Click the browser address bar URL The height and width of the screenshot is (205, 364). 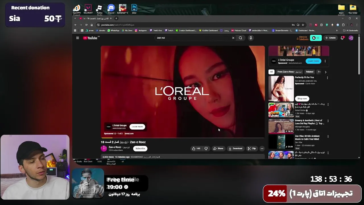coord(117,25)
